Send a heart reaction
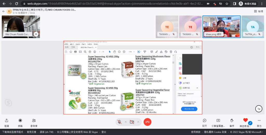The width and height of the screenshot is (266, 135). [245, 120]
